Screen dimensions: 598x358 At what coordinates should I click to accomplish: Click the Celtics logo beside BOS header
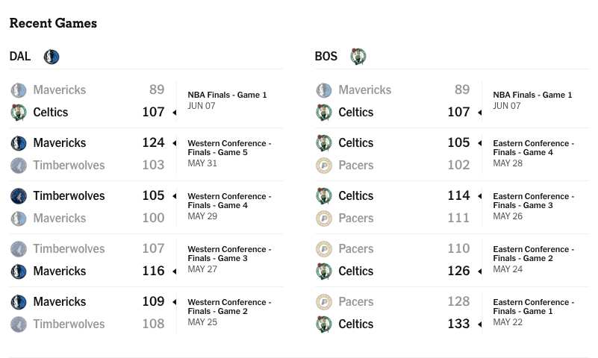click(358, 57)
